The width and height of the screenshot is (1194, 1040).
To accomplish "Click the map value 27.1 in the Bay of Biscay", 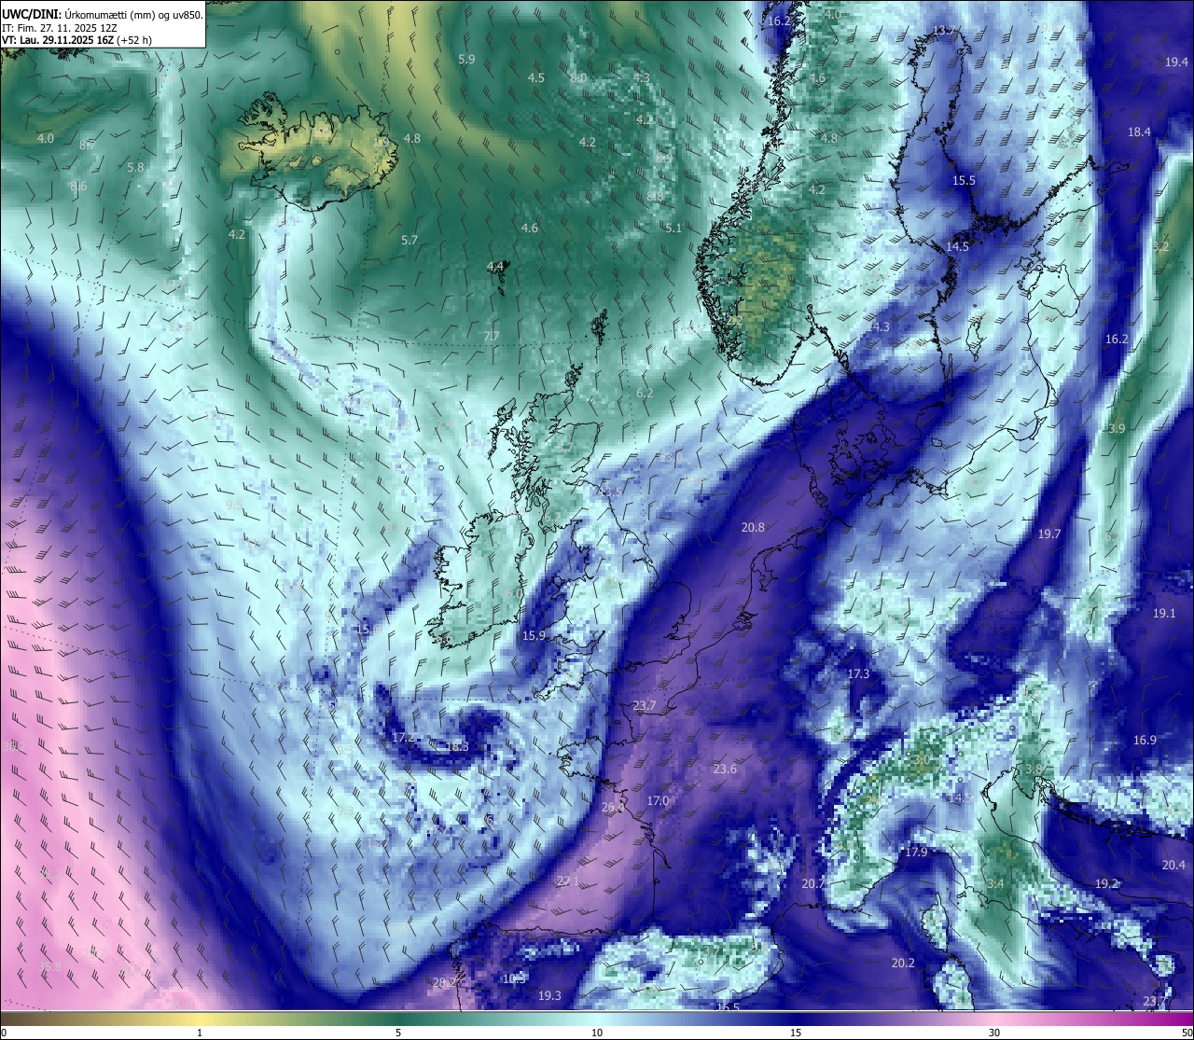I will [x=567, y=881].
